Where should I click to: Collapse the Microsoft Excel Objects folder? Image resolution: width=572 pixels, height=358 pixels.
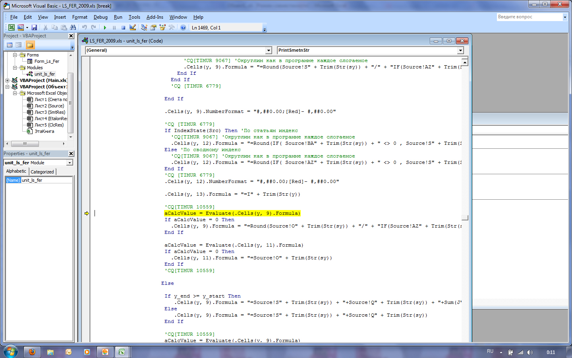pyautogui.click(x=15, y=93)
